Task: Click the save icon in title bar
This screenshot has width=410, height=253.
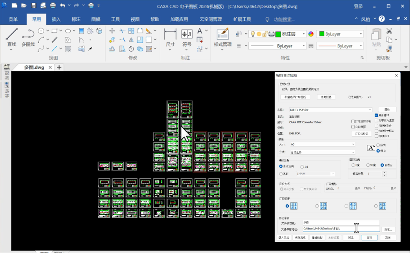Action: (33, 5)
